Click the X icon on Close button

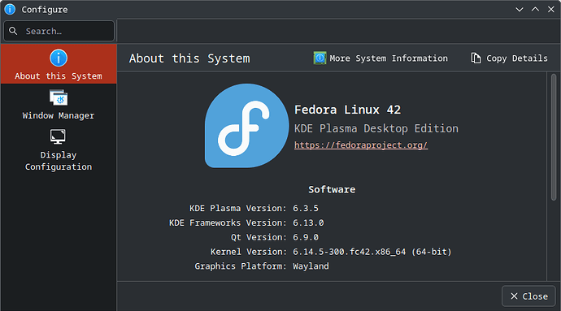514,296
